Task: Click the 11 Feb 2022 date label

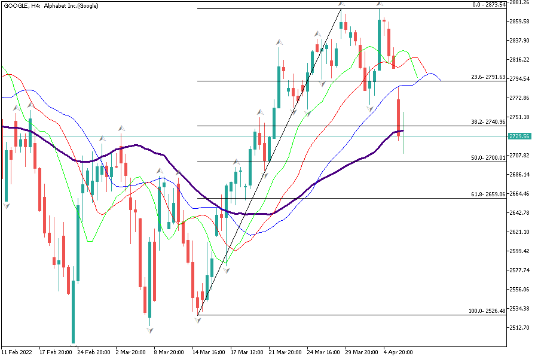Action: coord(17,352)
